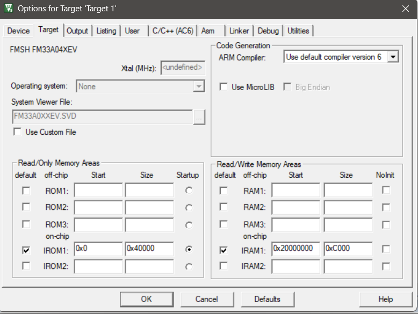Select ROM1 as Startup radio button
Image resolution: width=418 pixels, height=314 pixels.
point(188,191)
